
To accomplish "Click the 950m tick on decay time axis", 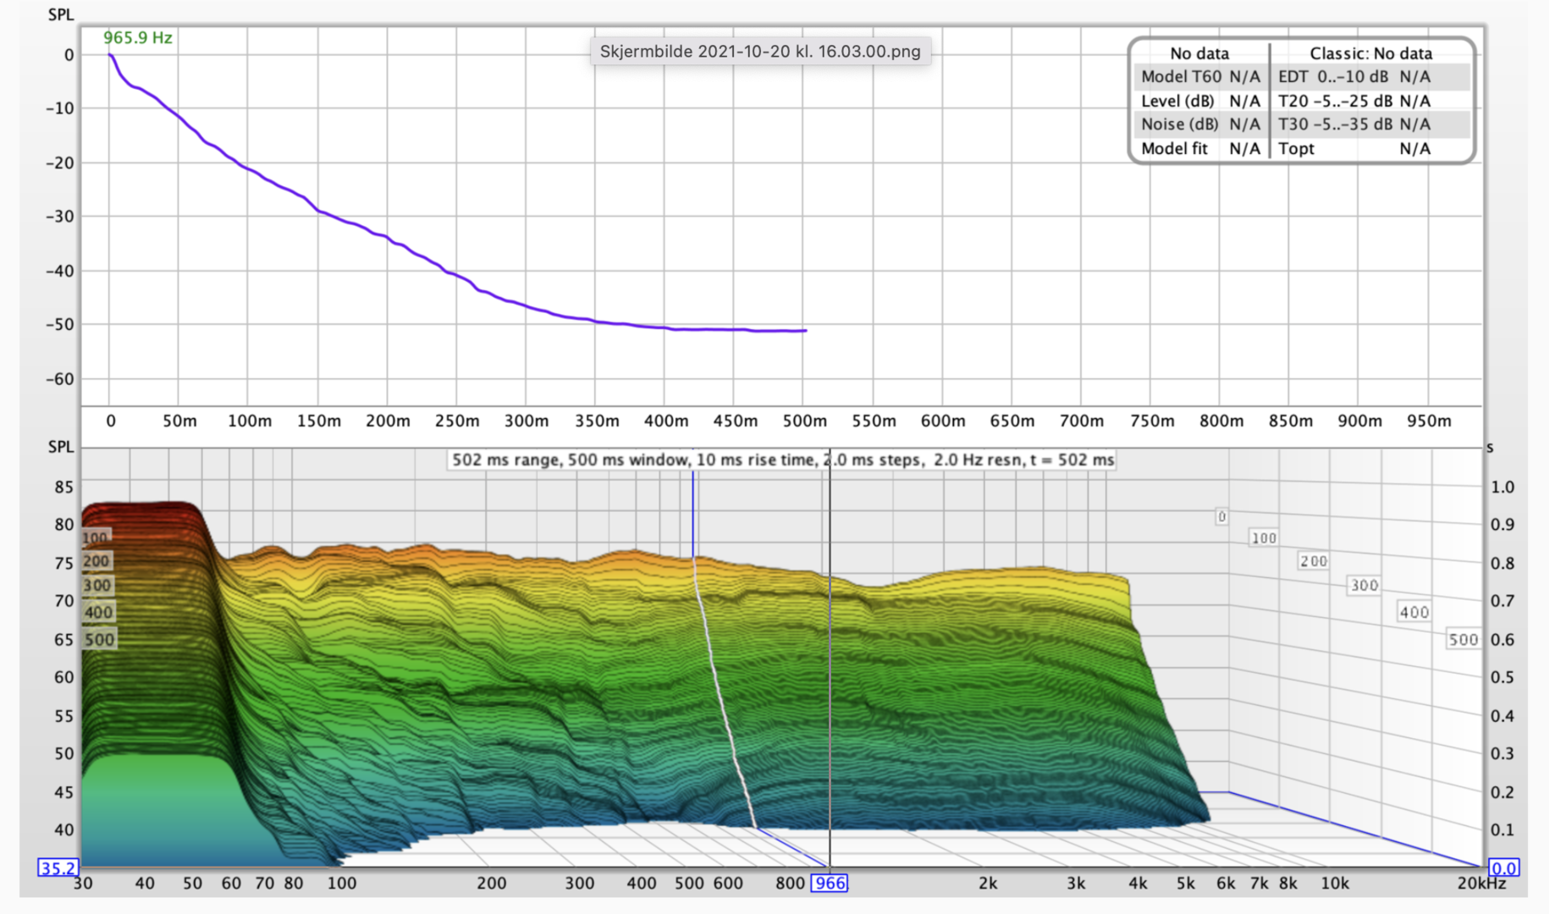I will coord(1429,421).
